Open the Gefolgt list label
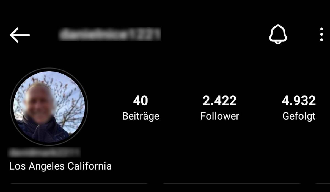 (299, 116)
